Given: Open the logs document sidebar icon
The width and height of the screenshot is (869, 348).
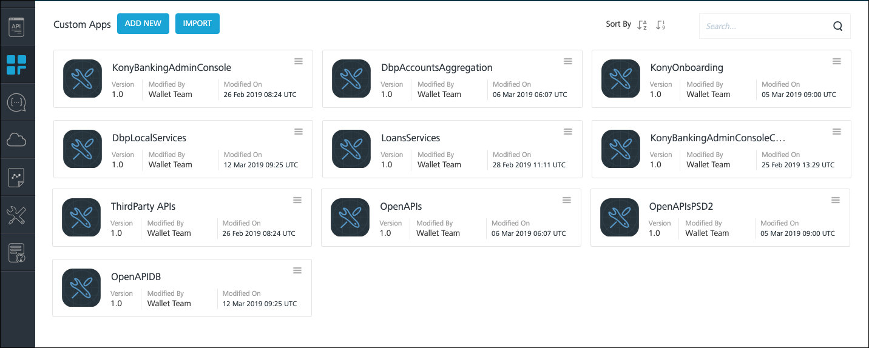Looking at the screenshot, I should click(x=17, y=253).
